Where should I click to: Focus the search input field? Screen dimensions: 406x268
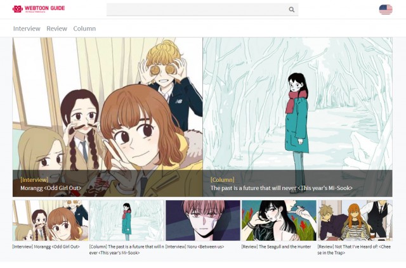[202, 10]
